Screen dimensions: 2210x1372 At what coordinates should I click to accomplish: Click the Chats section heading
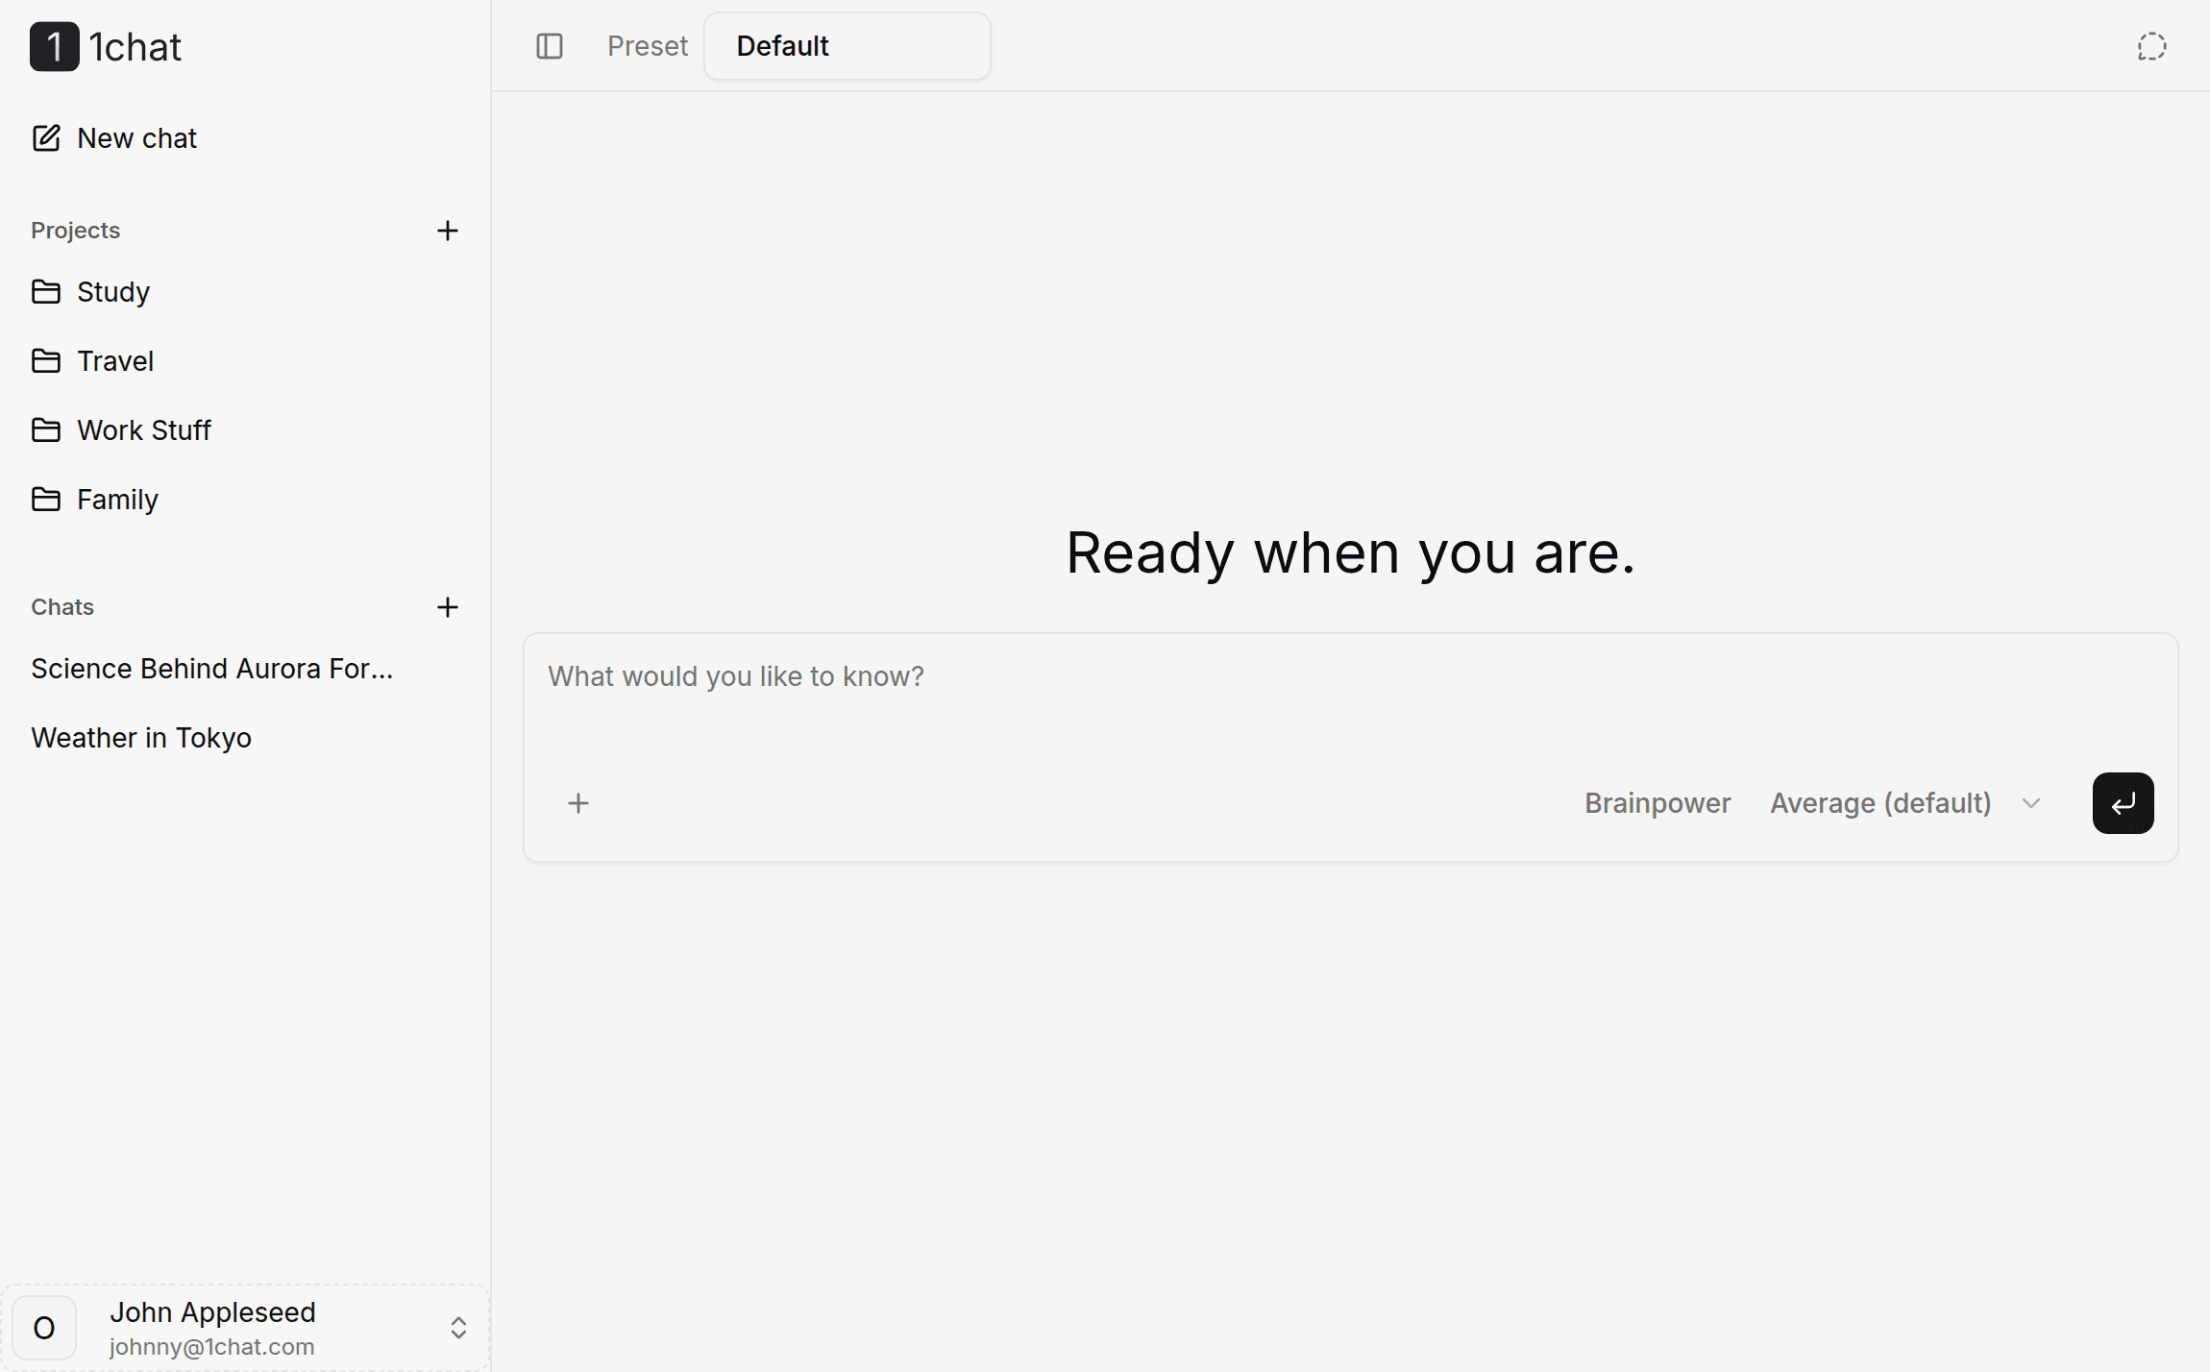click(62, 607)
